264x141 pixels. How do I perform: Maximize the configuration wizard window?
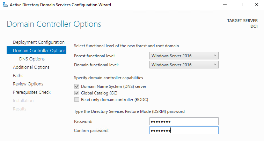241,5
